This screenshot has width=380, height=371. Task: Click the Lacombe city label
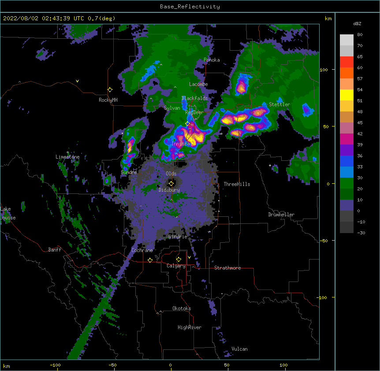198,84
